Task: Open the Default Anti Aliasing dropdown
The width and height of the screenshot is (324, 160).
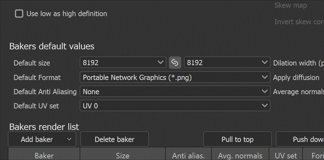Action: point(175,92)
